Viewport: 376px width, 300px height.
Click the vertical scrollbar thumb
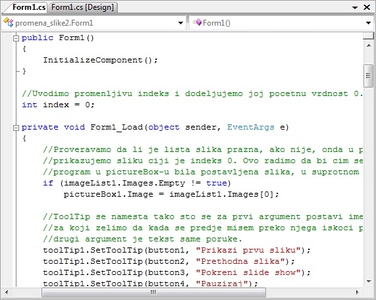[369, 76]
